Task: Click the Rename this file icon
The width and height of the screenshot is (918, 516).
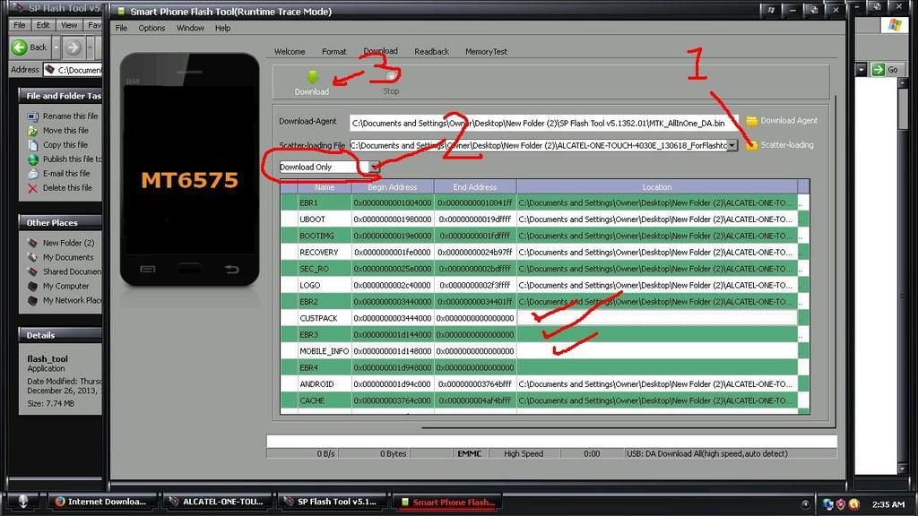Action: [33, 116]
